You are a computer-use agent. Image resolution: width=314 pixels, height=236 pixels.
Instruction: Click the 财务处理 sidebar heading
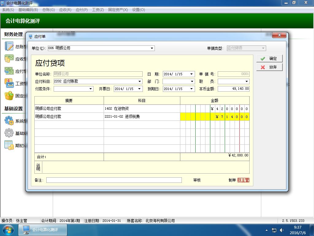13,34
